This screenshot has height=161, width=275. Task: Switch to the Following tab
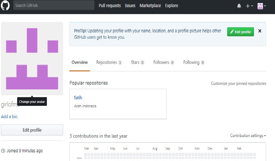(194, 62)
